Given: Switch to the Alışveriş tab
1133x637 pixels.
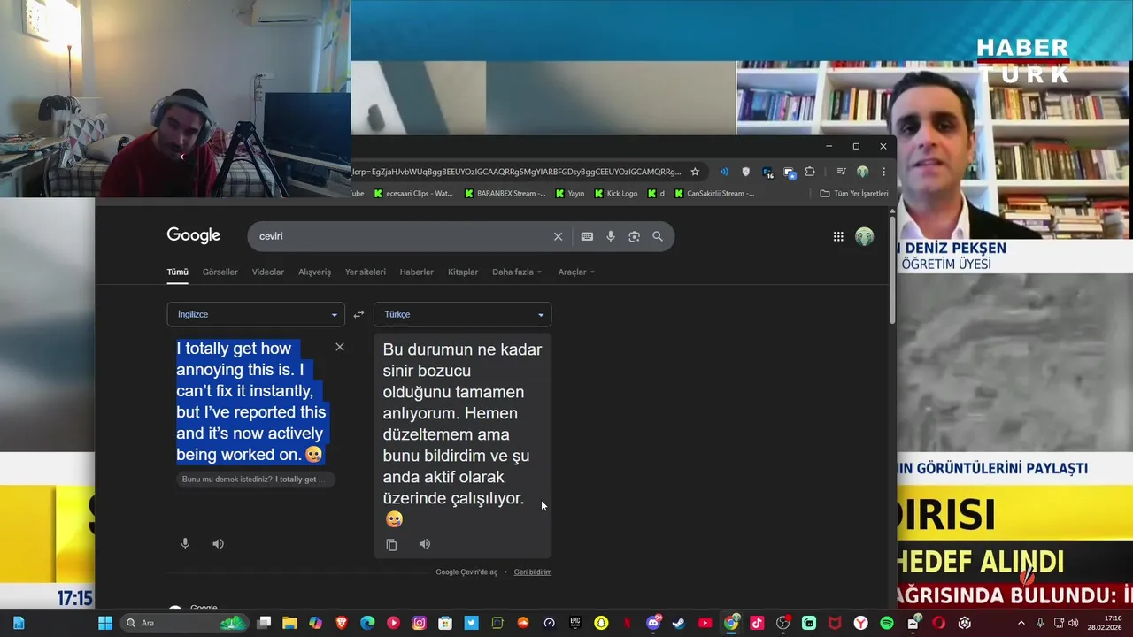Looking at the screenshot, I should point(314,272).
